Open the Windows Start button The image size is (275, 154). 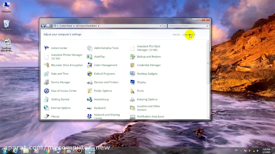[x=4, y=150]
